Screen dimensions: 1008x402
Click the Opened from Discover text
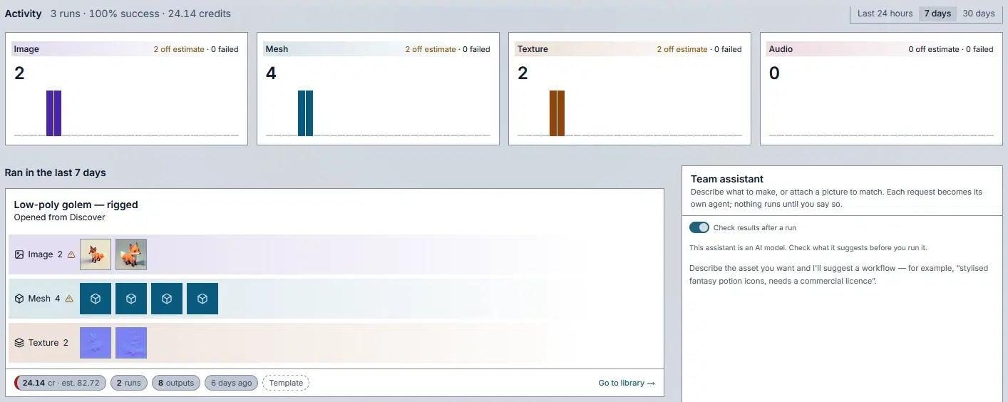tap(60, 217)
